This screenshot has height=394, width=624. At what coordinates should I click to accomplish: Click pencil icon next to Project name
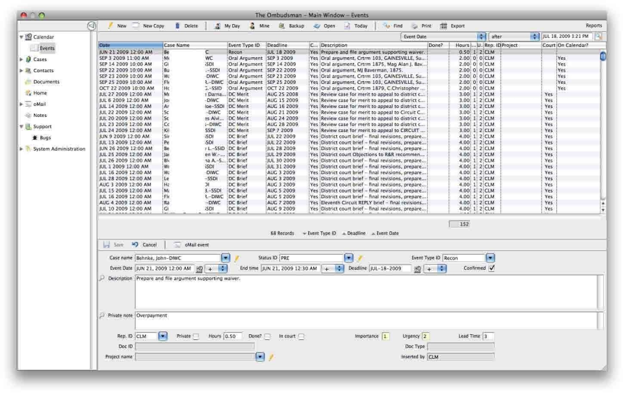coord(271,358)
